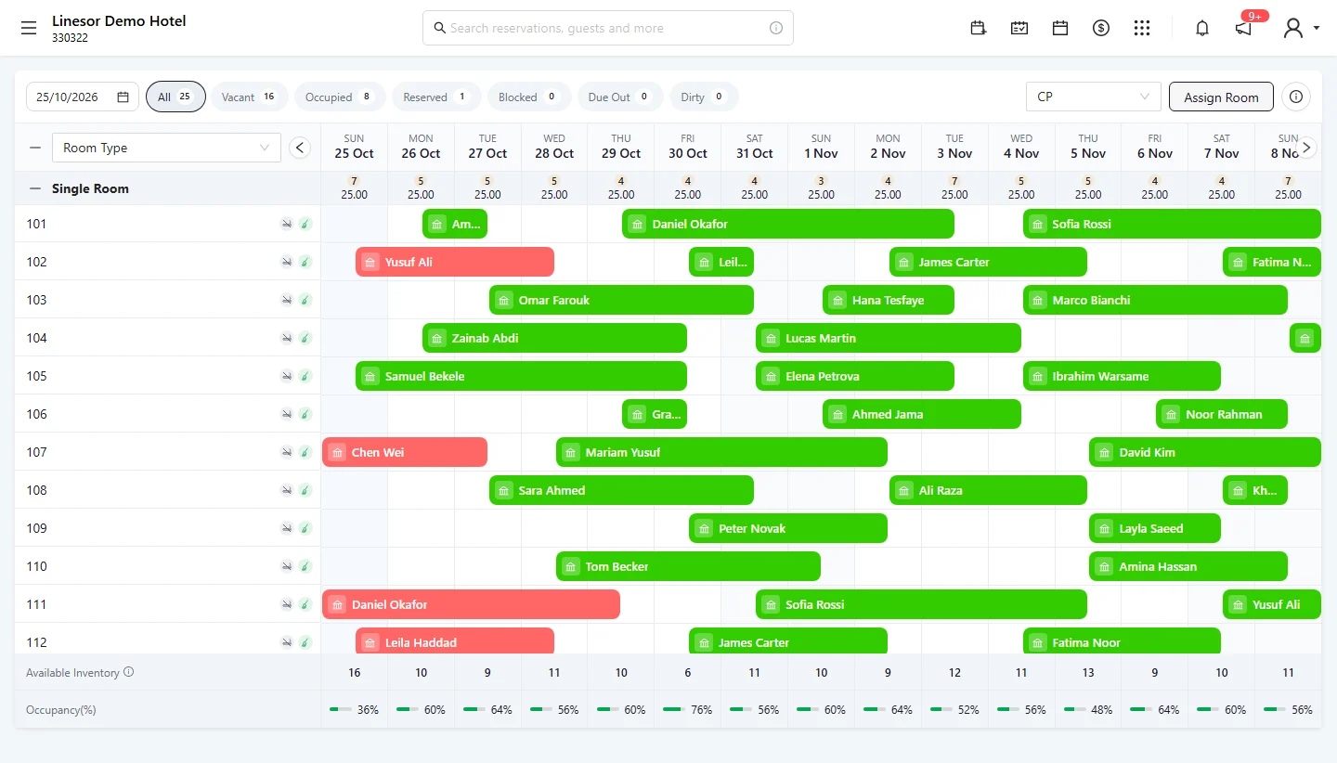Viewport: 1337px width, 763px height.
Task: Open the notifications bell
Action: 1202,28
